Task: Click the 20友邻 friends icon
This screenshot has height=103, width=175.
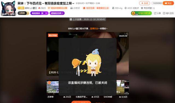Action: pyautogui.click(x=71, y=8)
